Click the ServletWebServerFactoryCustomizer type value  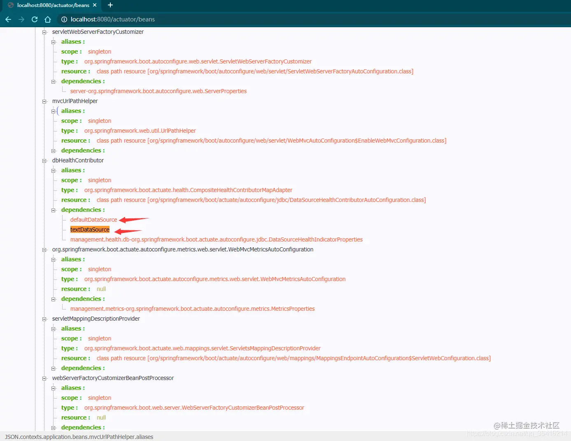pyautogui.click(x=198, y=61)
